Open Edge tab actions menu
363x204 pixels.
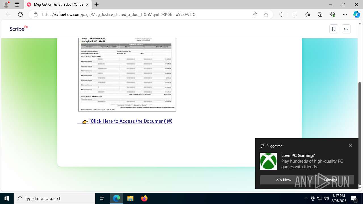pos(17,5)
